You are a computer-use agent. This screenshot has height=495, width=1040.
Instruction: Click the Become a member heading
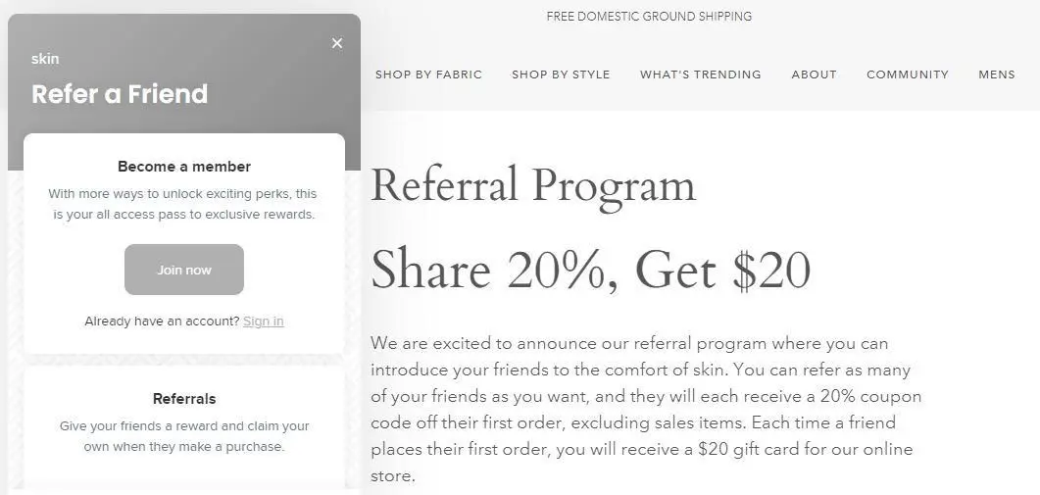coord(184,167)
